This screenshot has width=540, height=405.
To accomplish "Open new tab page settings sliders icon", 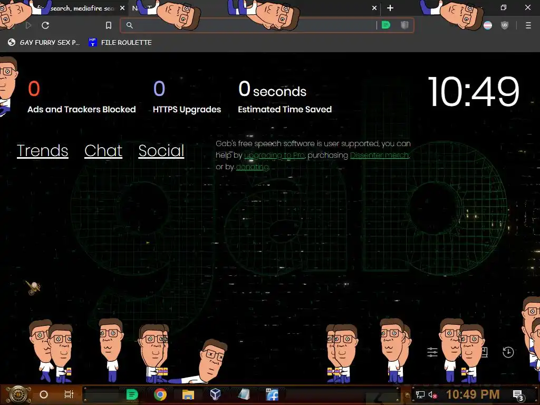I will click(x=432, y=352).
